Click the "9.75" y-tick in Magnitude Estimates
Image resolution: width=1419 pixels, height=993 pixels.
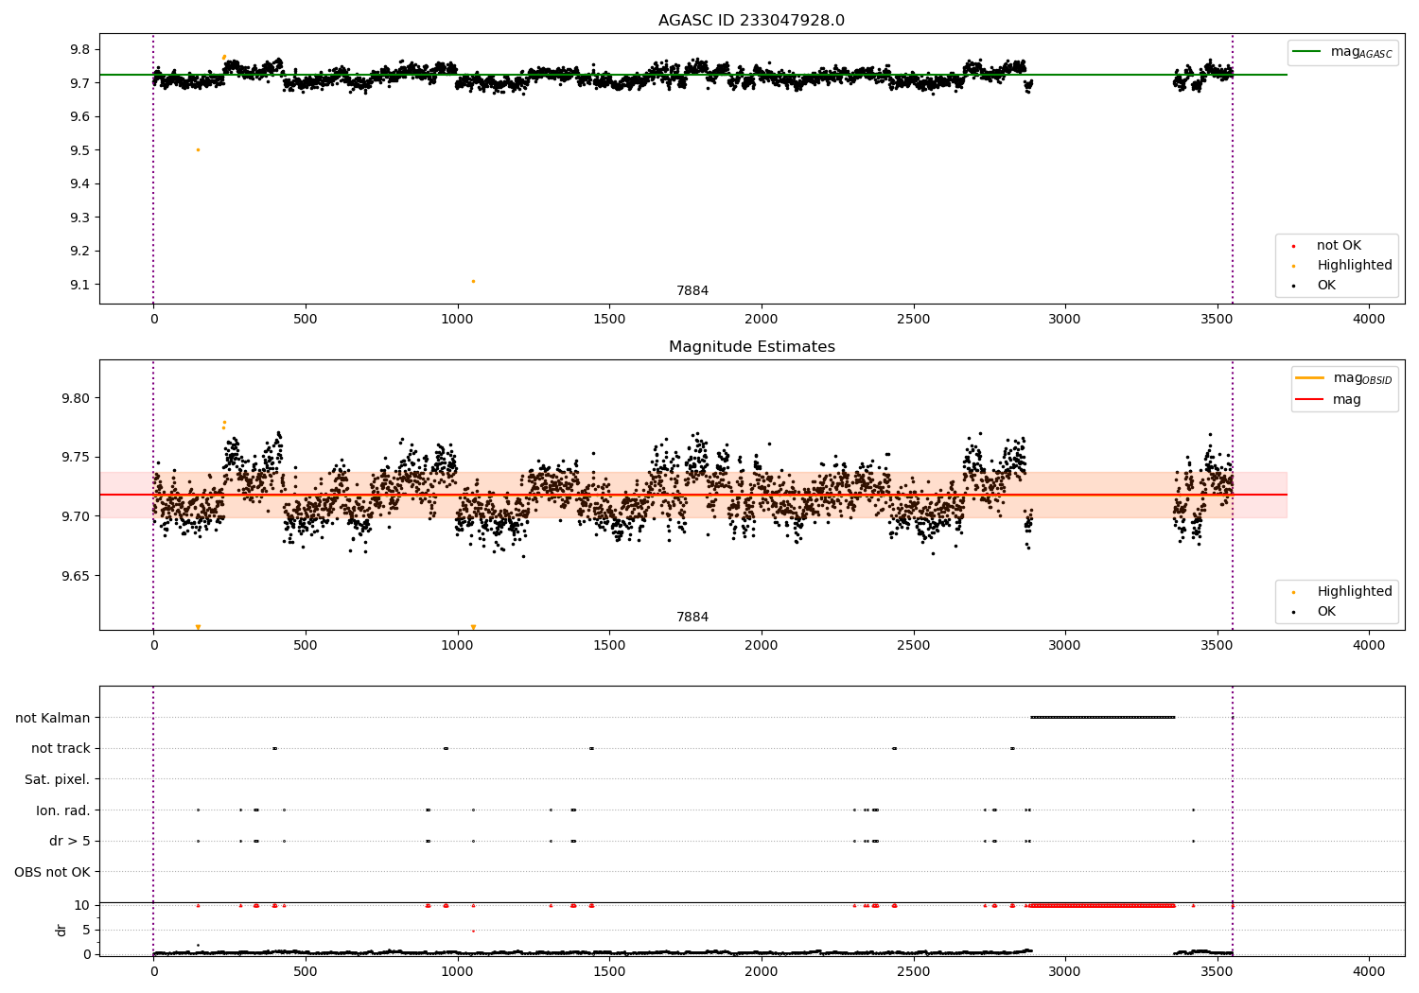76,458
